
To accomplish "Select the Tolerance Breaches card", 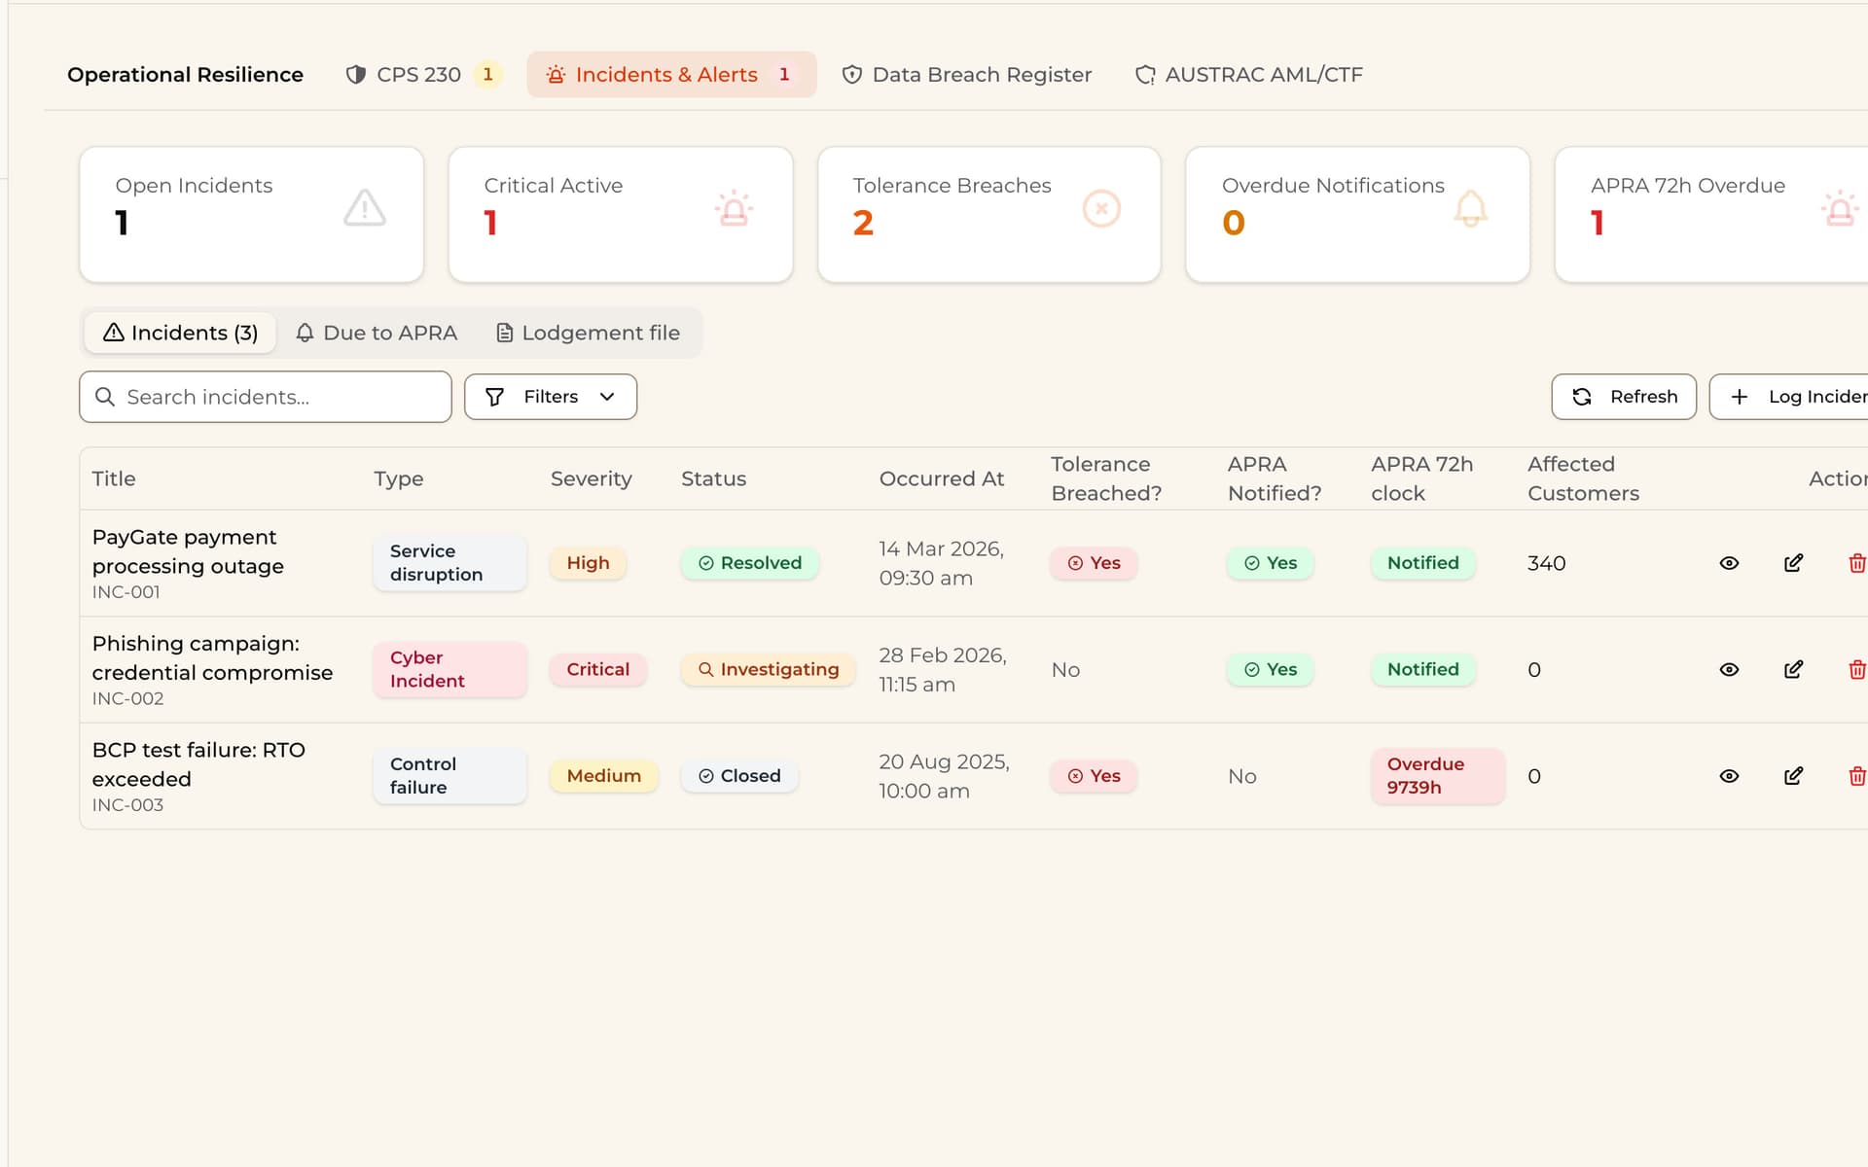I will coord(989,215).
